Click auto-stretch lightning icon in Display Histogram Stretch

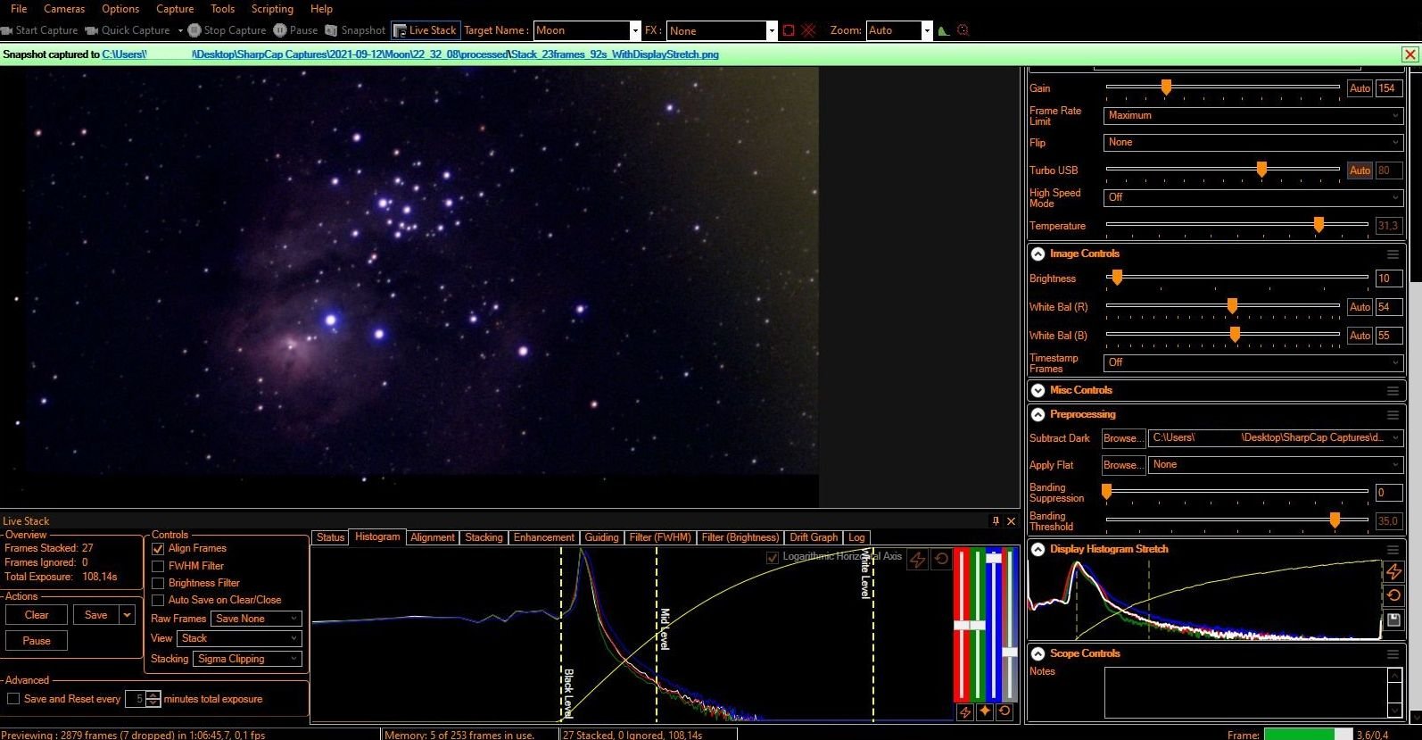pyautogui.click(x=1394, y=571)
